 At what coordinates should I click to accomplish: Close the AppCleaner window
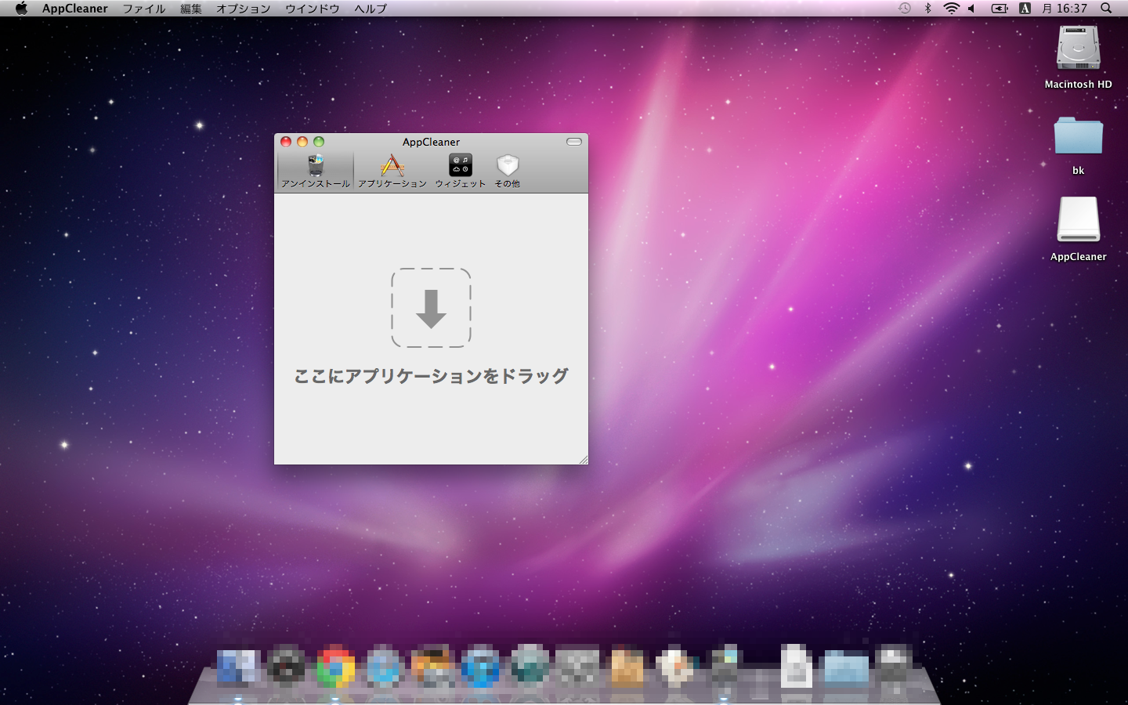pyautogui.click(x=286, y=142)
